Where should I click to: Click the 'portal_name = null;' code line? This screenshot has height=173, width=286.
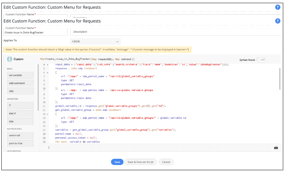pos(69,134)
